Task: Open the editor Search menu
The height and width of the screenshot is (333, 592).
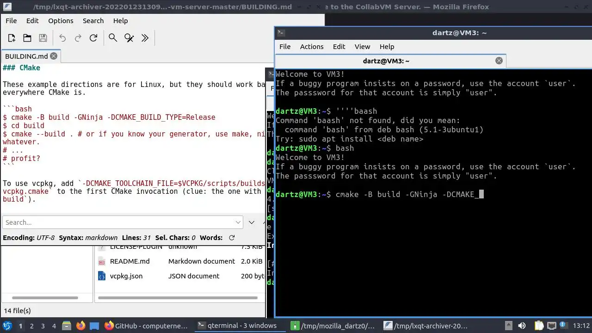Action: (93, 21)
